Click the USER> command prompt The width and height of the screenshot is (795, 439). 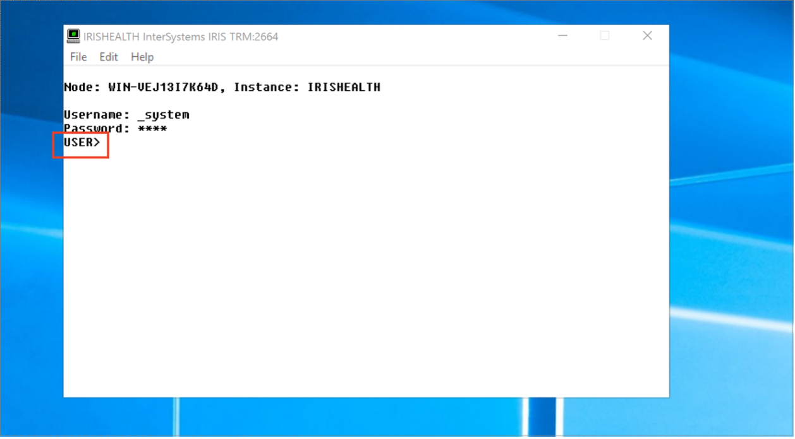82,143
